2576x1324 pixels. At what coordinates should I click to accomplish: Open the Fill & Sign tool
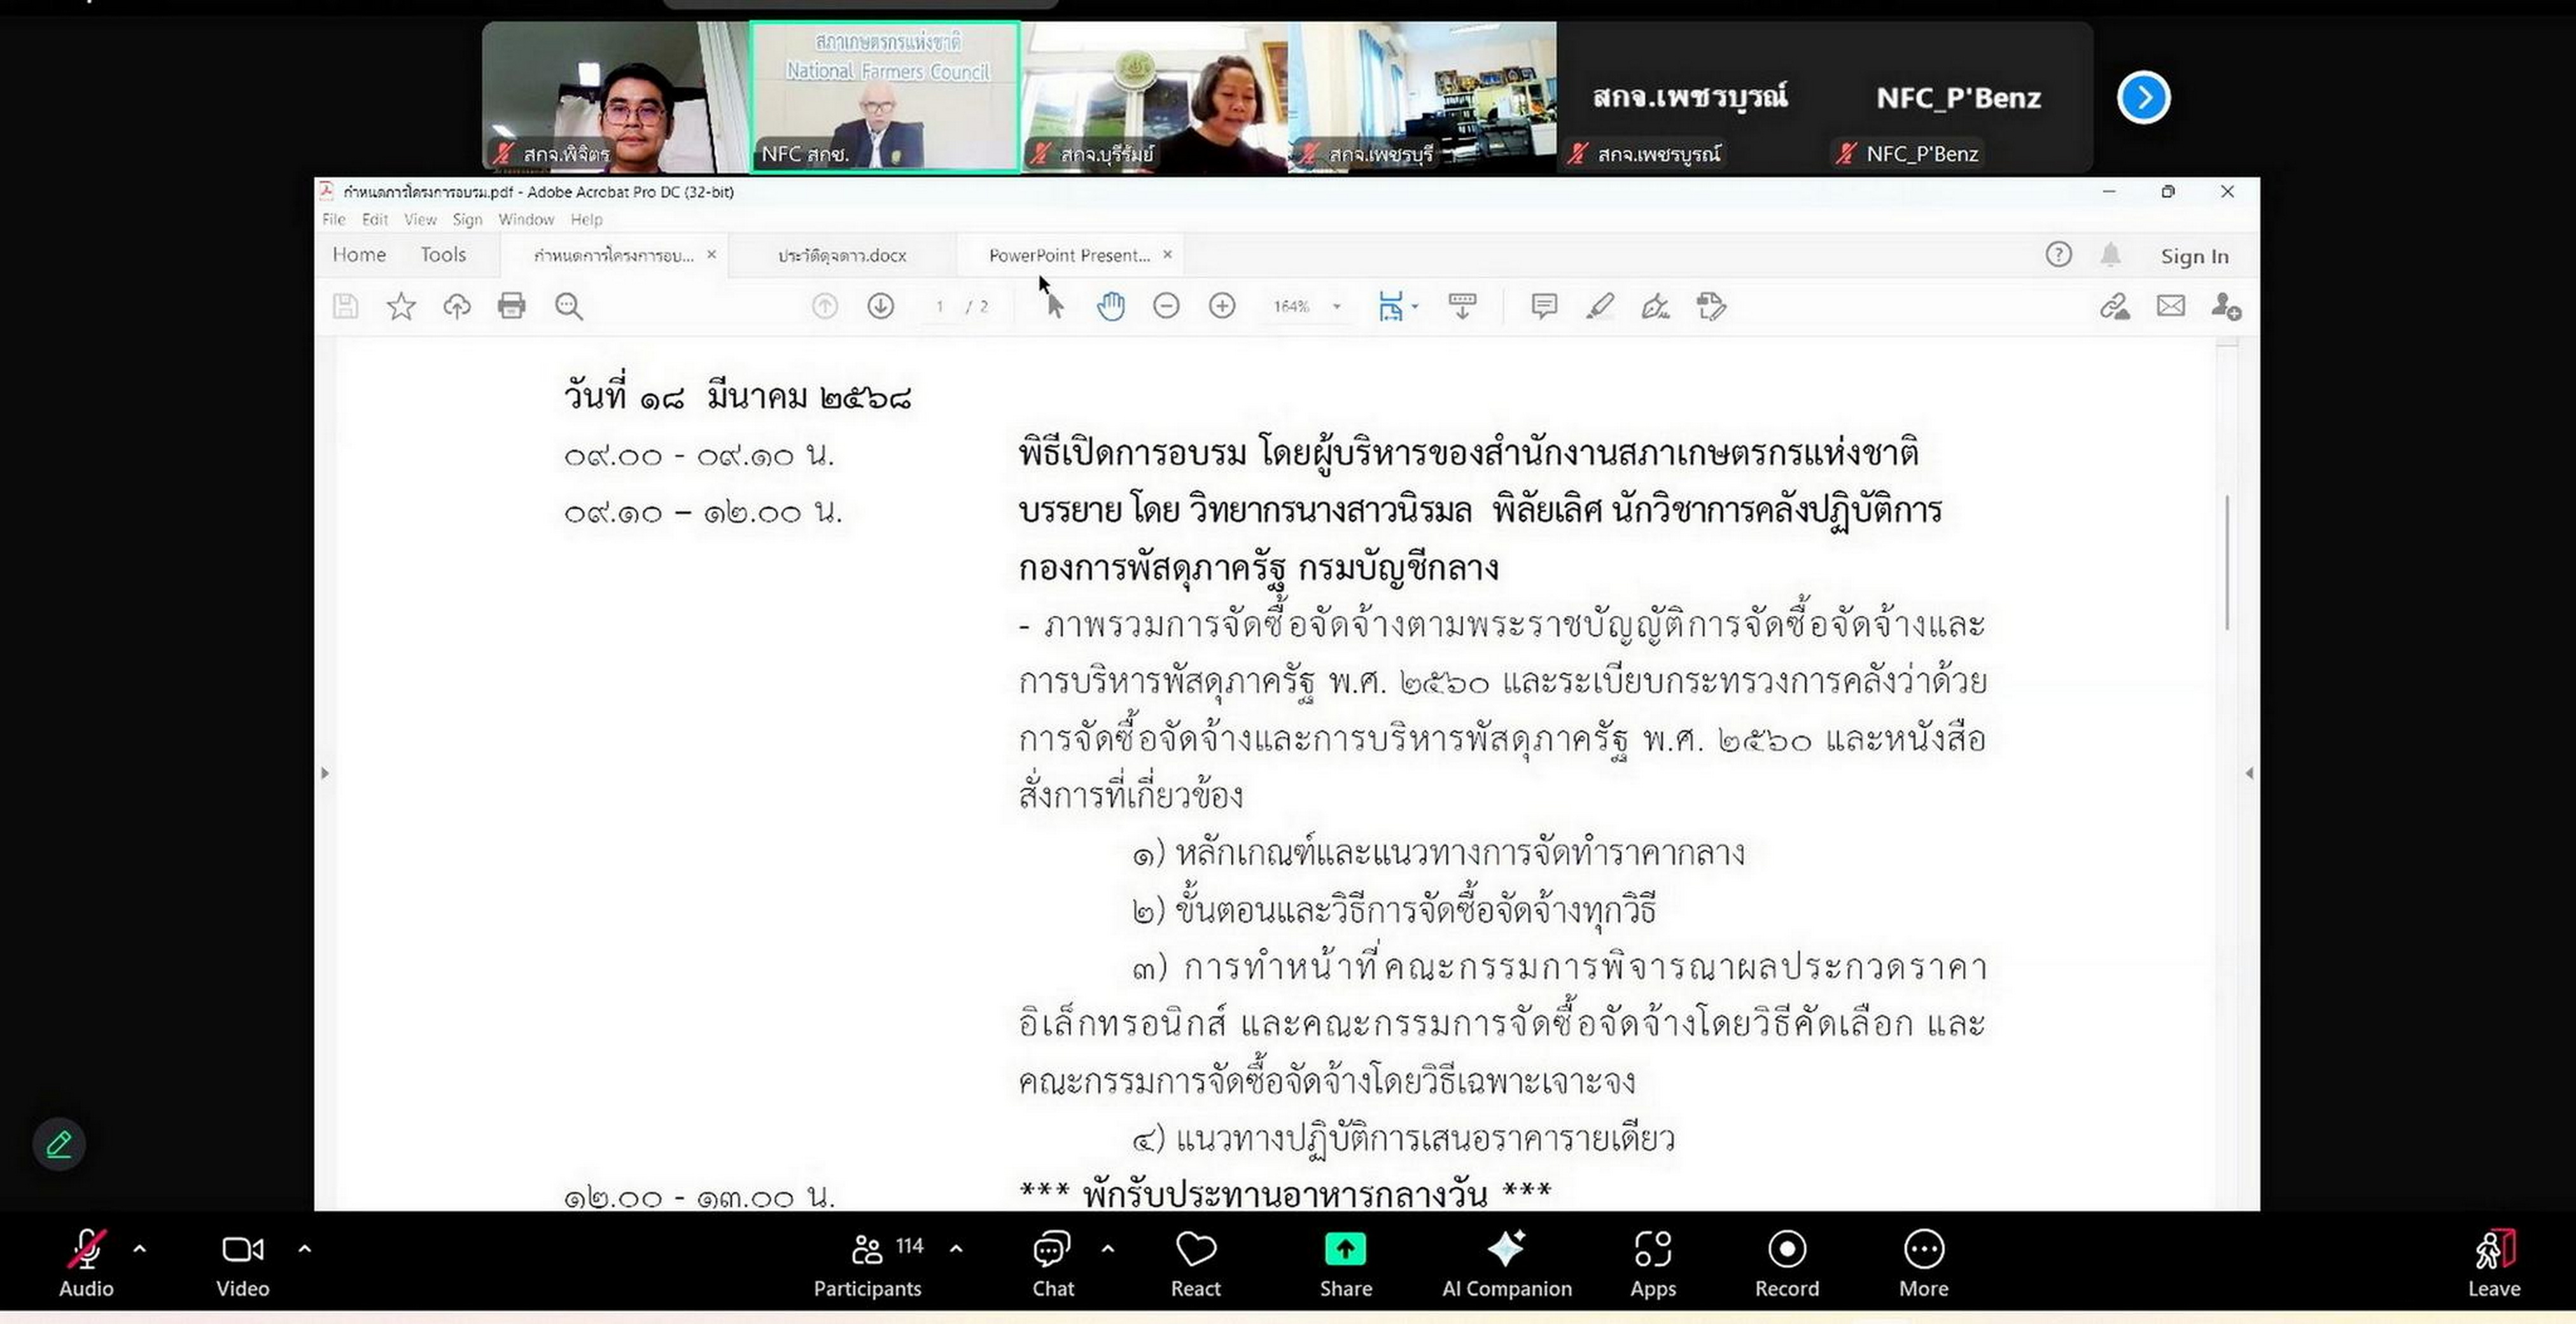click(1656, 306)
